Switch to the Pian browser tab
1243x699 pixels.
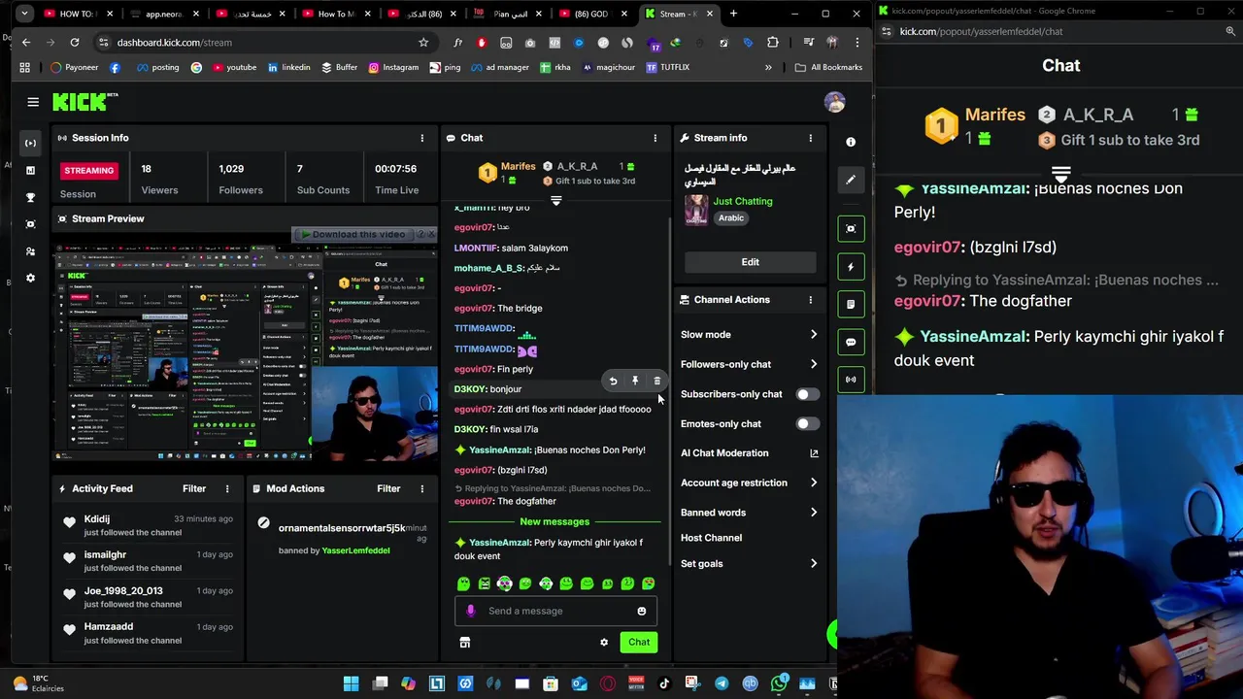[x=509, y=14]
